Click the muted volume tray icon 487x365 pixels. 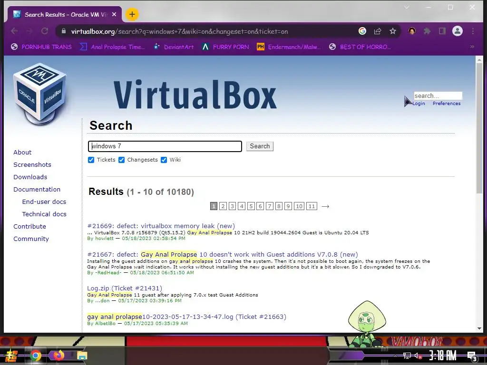click(418, 355)
